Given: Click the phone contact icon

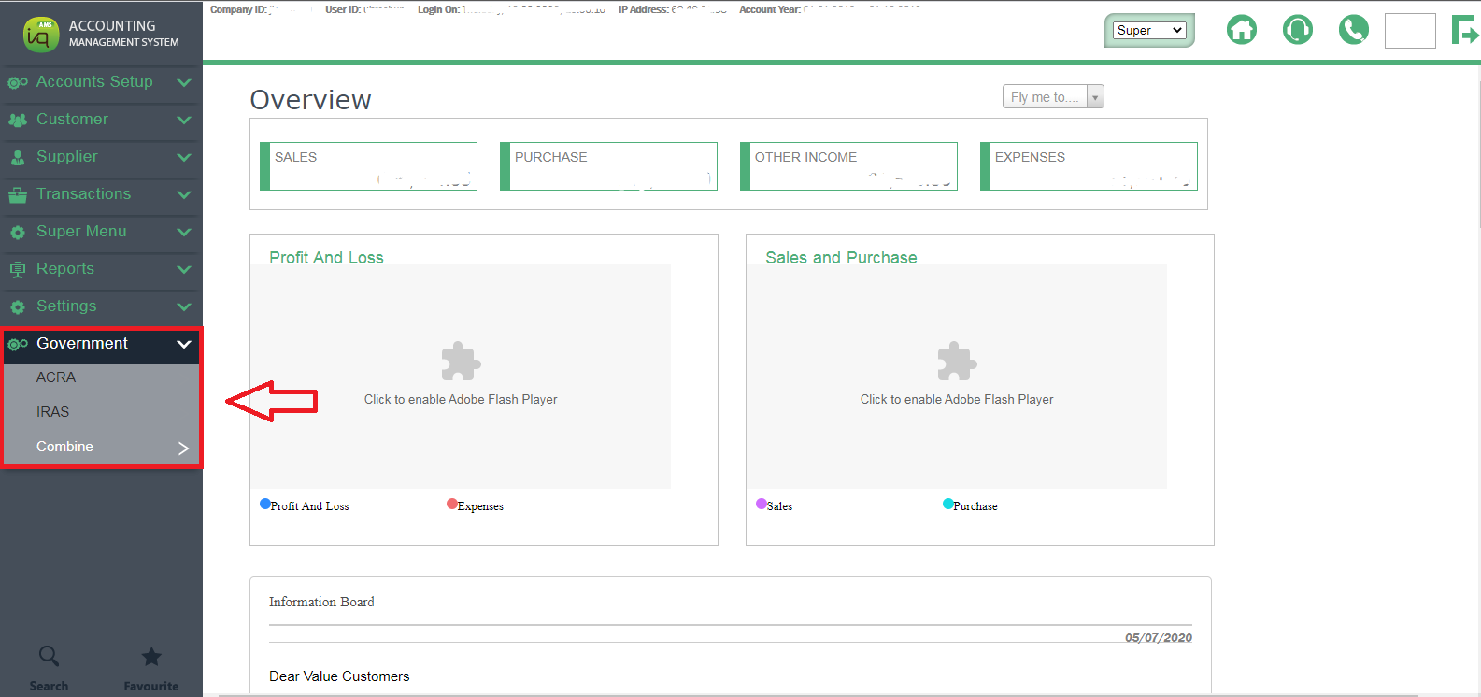Looking at the screenshot, I should click(1353, 30).
